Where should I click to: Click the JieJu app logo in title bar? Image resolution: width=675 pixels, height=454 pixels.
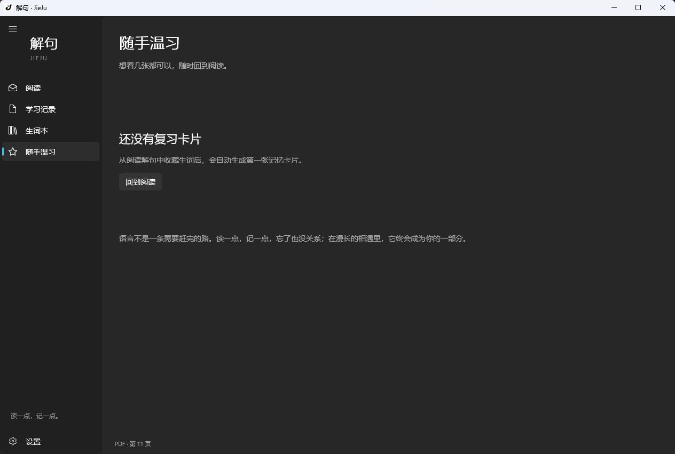(8, 7)
